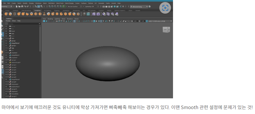Open the Outliner search filter dropdown arrow
The image size is (255, 114).
[x=40, y=24]
